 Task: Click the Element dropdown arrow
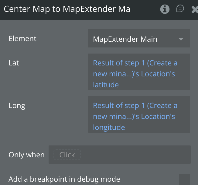tap(181, 39)
